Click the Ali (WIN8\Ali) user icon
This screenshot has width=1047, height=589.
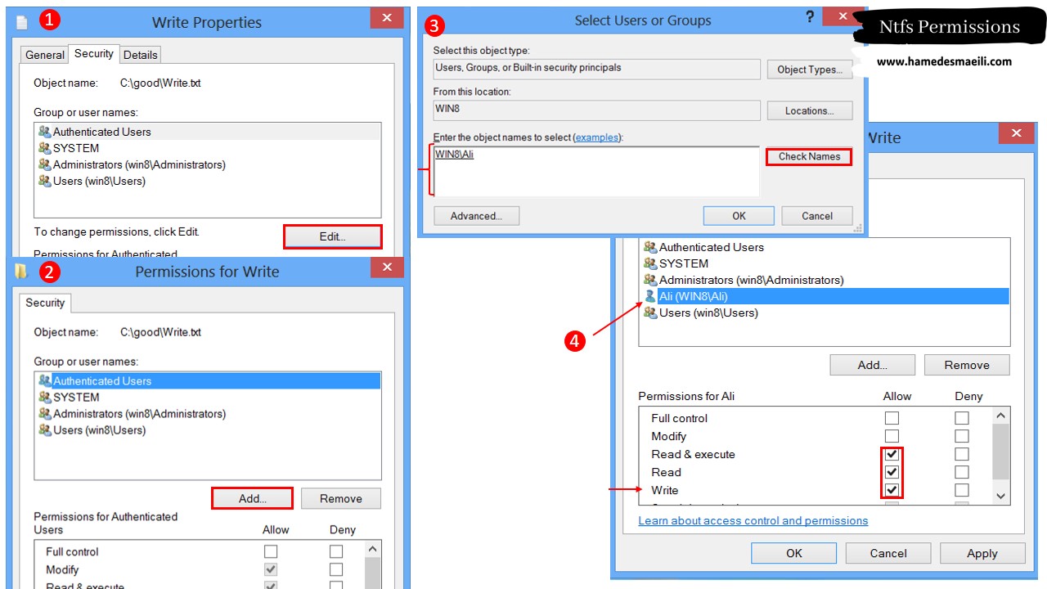pyautogui.click(x=650, y=296)
